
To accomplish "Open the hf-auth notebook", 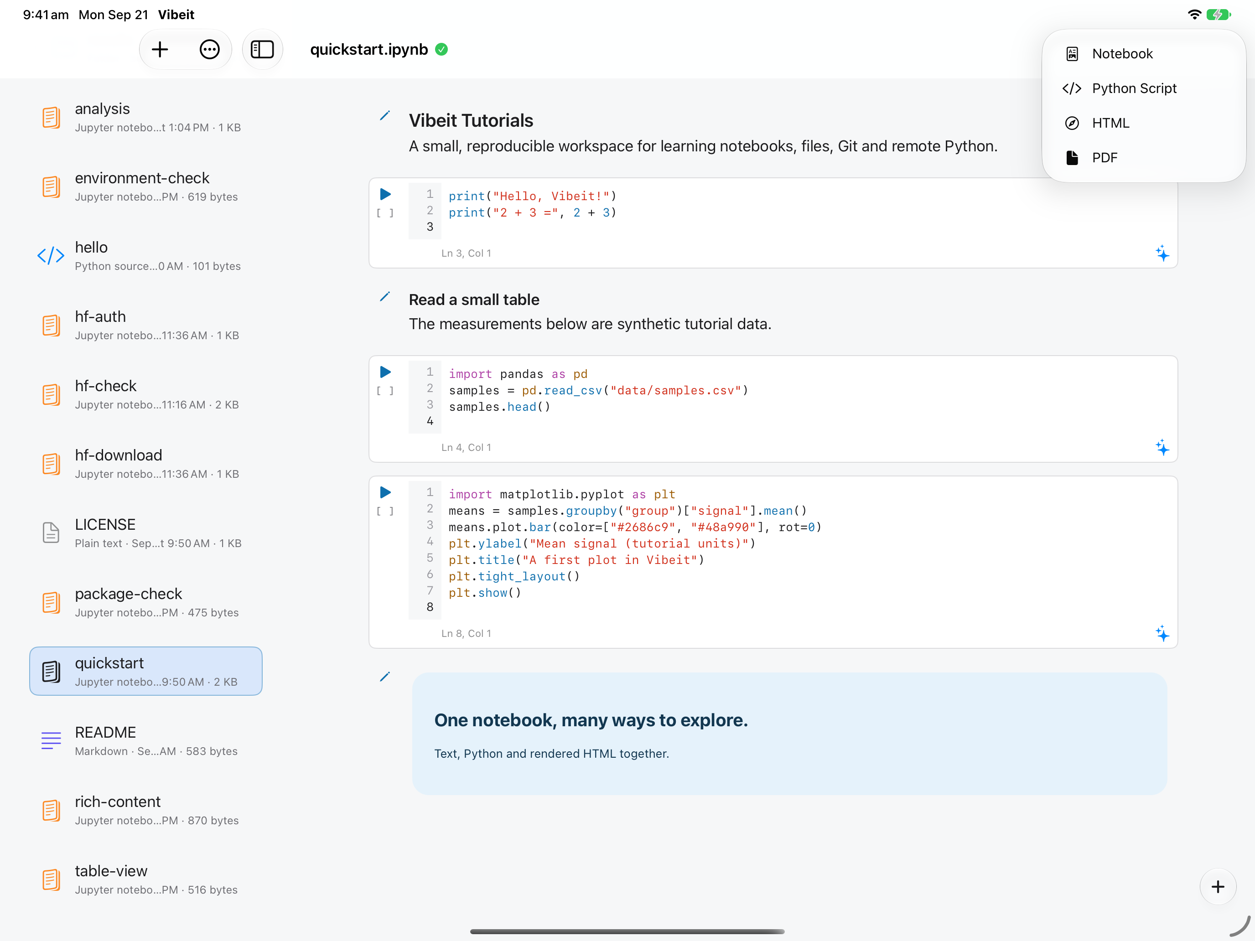I will (x=146, y=325).
